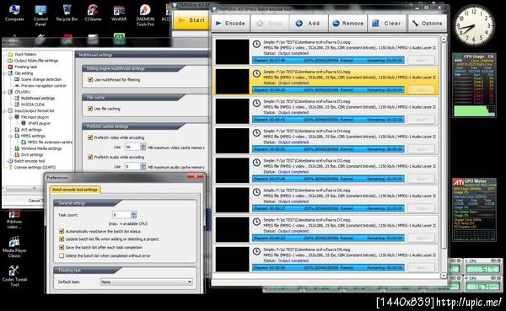
Task: Select DivX settings tree item
Action: click(x=32, y=155)
